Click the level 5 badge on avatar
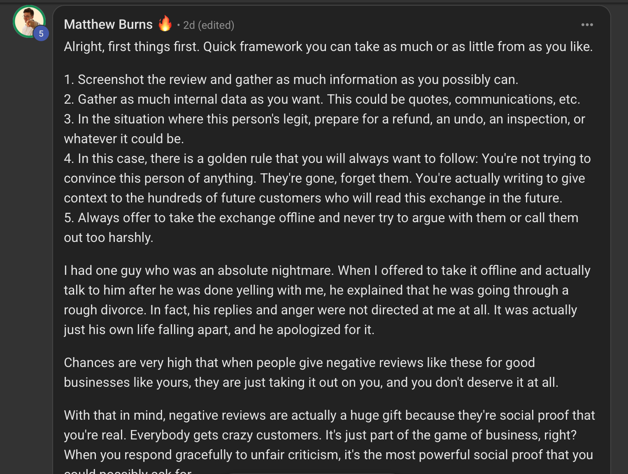The height and width of the screenshot is (474, 628). 41,34
